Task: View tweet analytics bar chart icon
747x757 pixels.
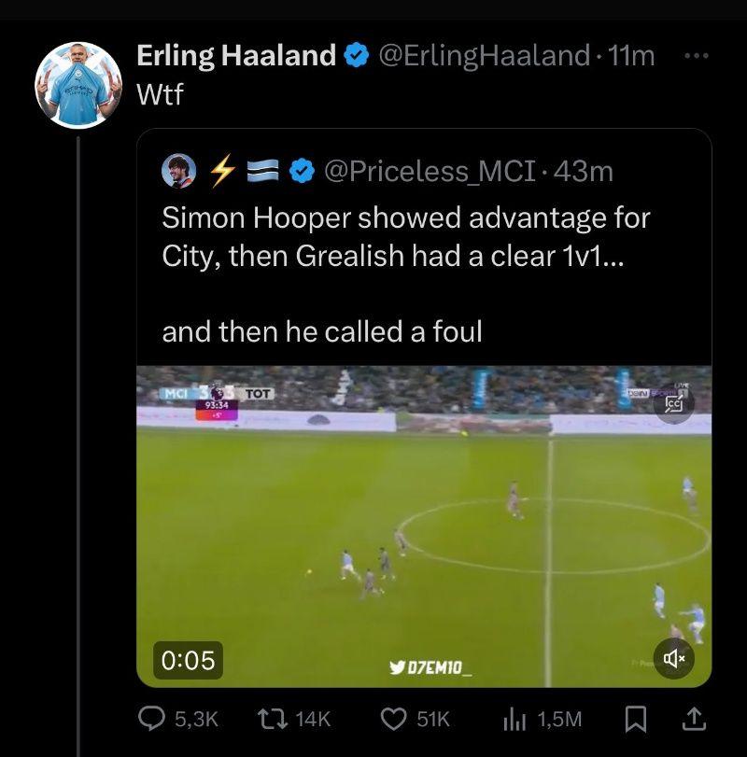Action: coord(514,718)
